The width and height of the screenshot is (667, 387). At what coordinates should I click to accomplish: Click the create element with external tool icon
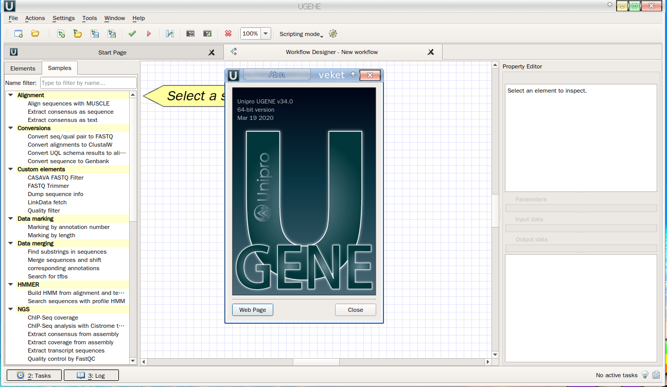click(207, 33)
